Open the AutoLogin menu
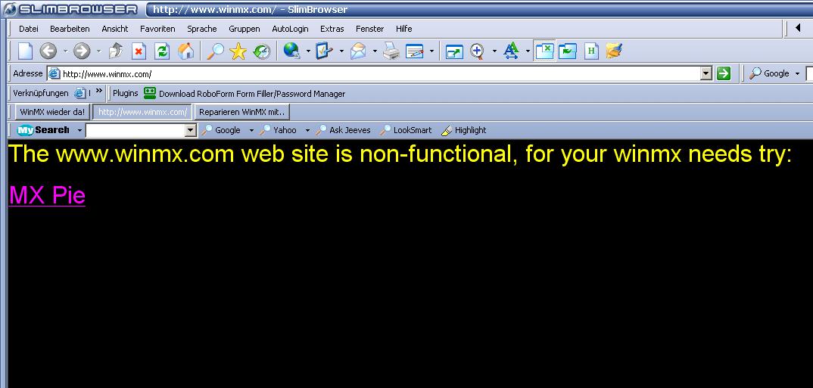Screen dimensions: 813x388 click(x=291, y=29)
